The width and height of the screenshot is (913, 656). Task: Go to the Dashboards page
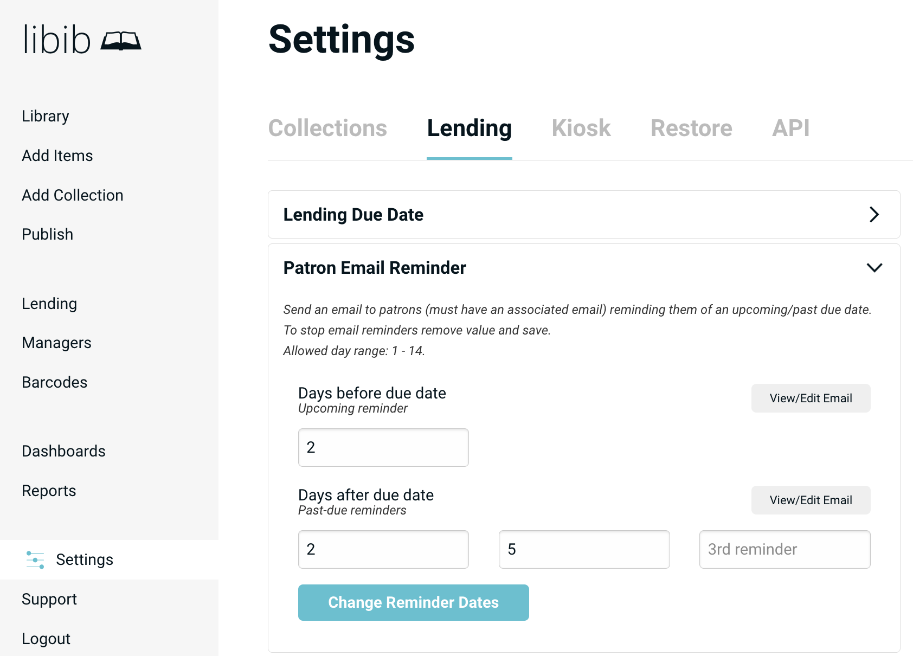pos(64,451)
